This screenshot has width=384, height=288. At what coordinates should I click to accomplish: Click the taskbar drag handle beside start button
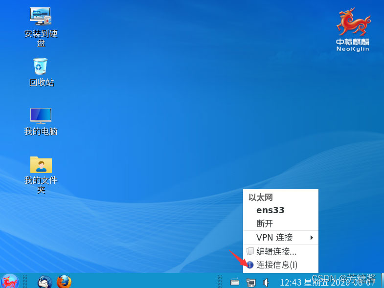pyautogui.click(x=25, y=281)
